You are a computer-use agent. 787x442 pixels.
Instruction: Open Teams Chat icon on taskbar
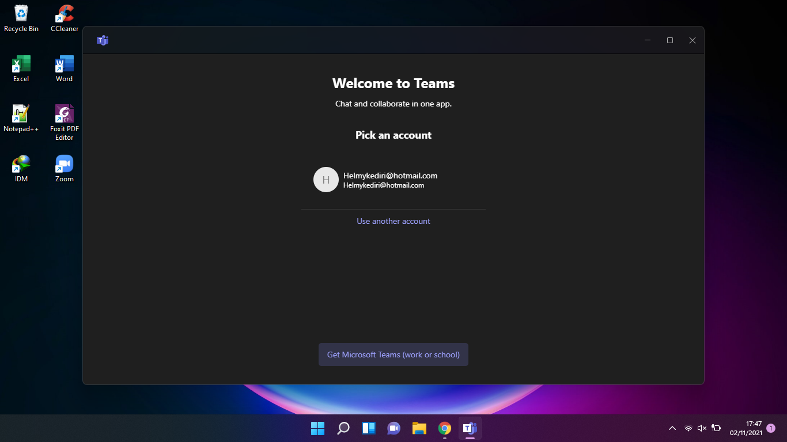tap(394, 428)
